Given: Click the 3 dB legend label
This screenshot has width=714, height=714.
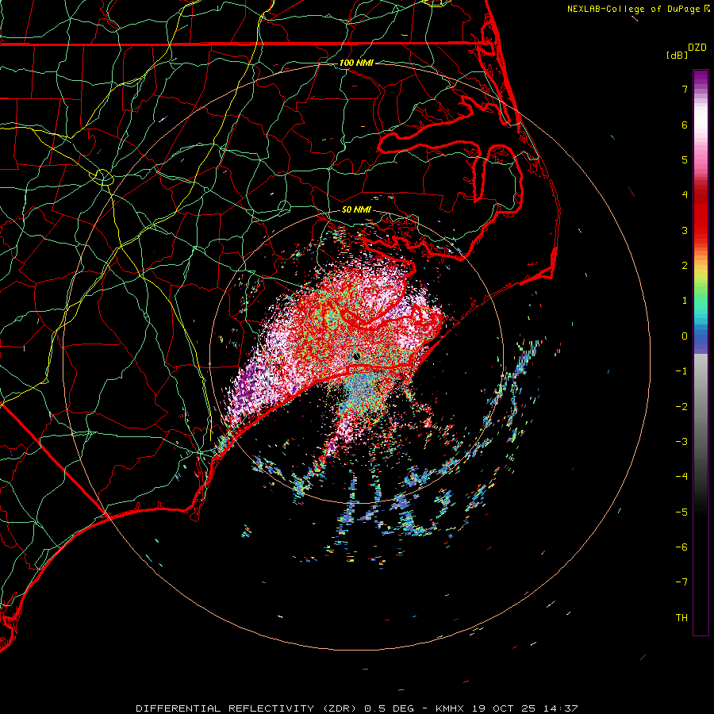Looking at the screenshot, I should (685, 230).
